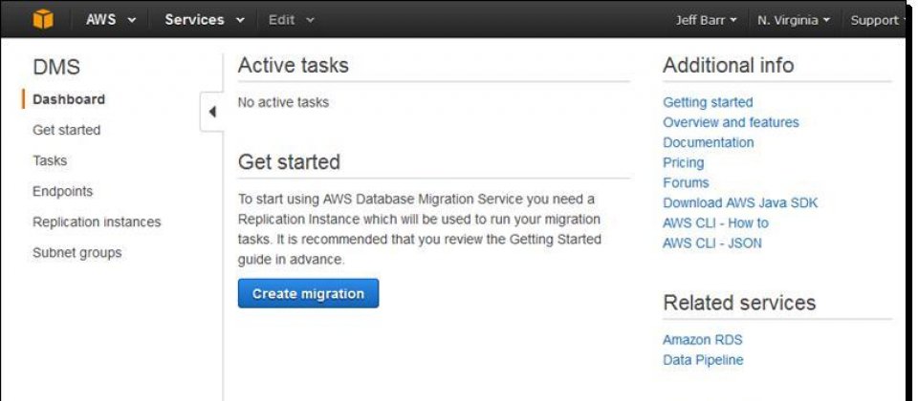The image size is (918, 401).
Task: Select Subnet groups in sidebar
Action: (x=76, y=253)
